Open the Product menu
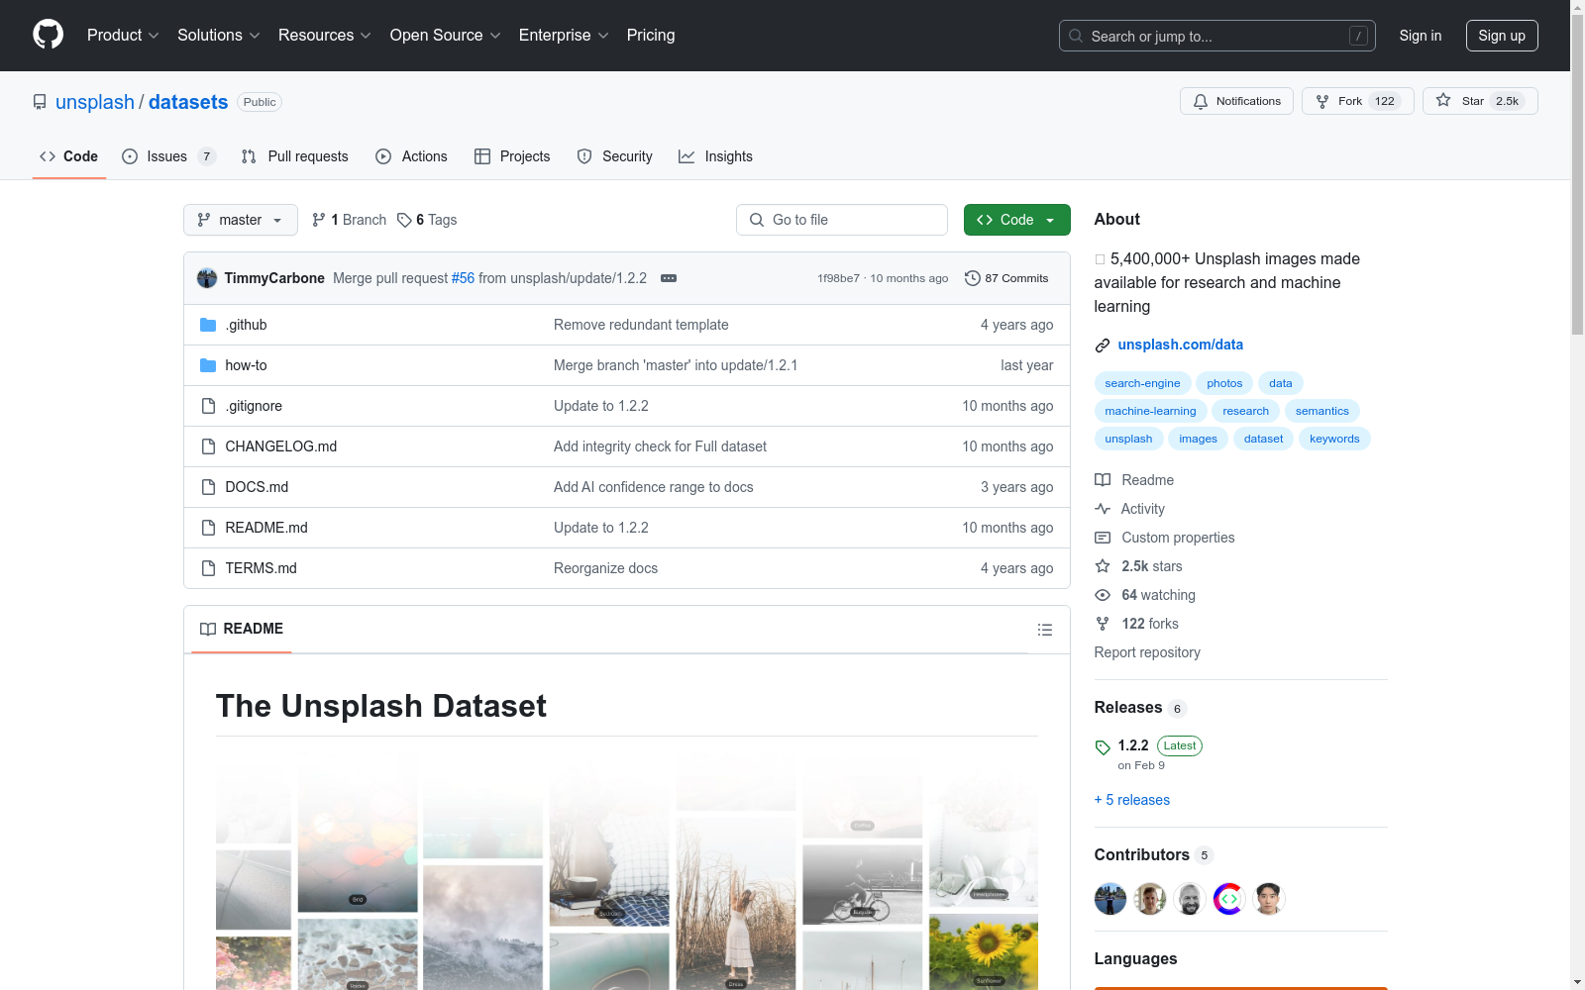The image size is (1585, 990). click(x=123, y=35)
